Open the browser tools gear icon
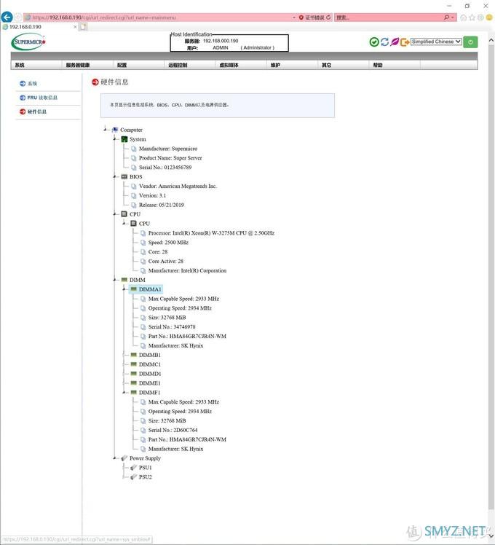 480,17
